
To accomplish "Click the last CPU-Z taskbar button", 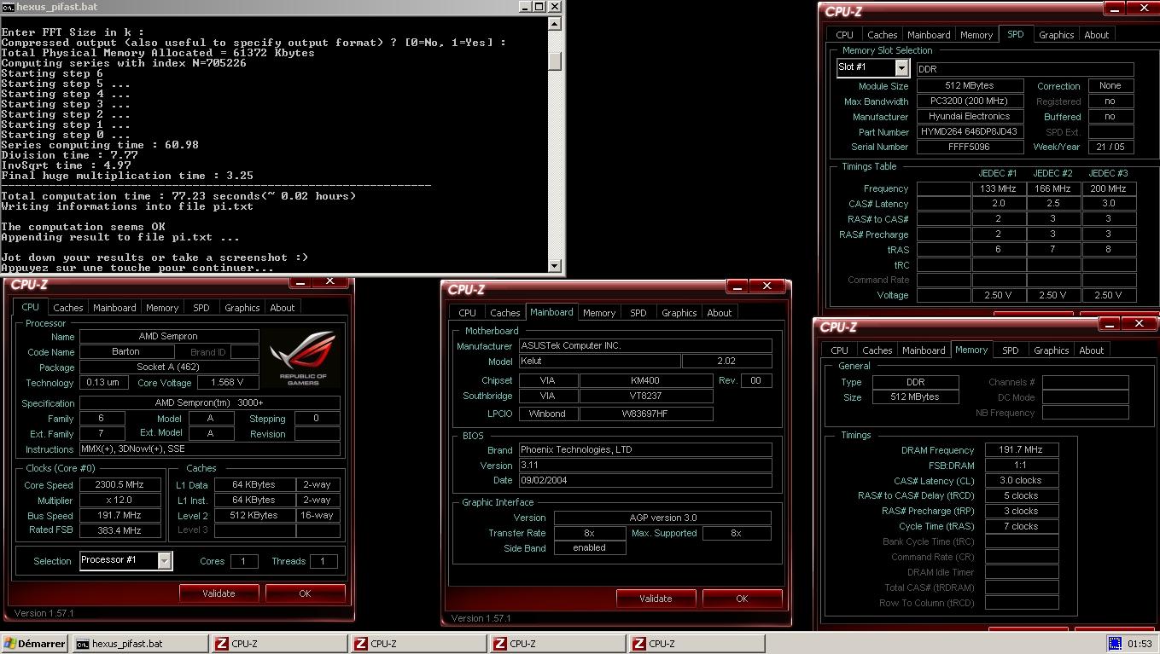I will click(x=697, y=644).
